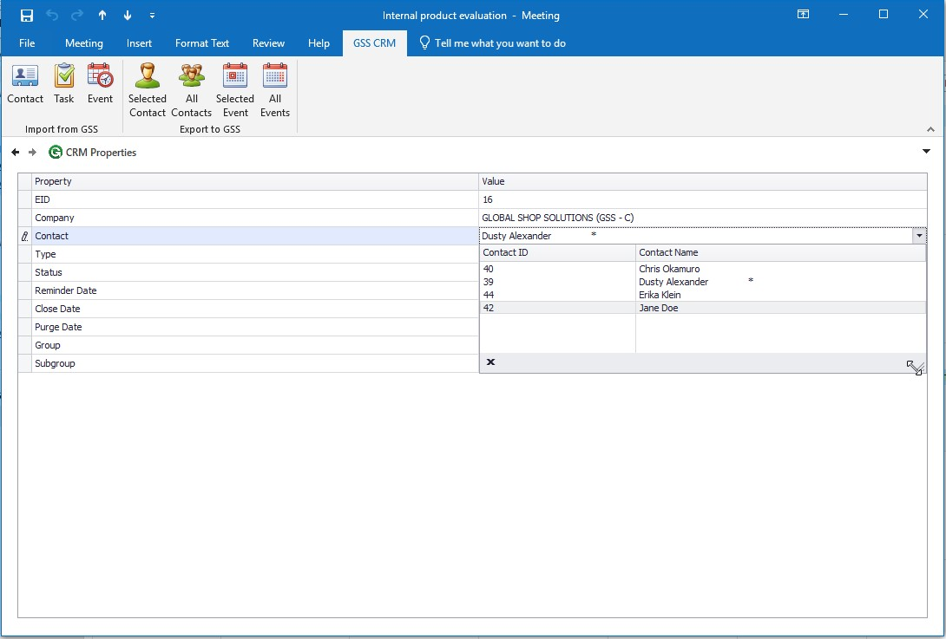Viewport: 946px width, 639px height.
Task: Navigate back in CRM Properties pane
Action: click(x=15, y=153)
